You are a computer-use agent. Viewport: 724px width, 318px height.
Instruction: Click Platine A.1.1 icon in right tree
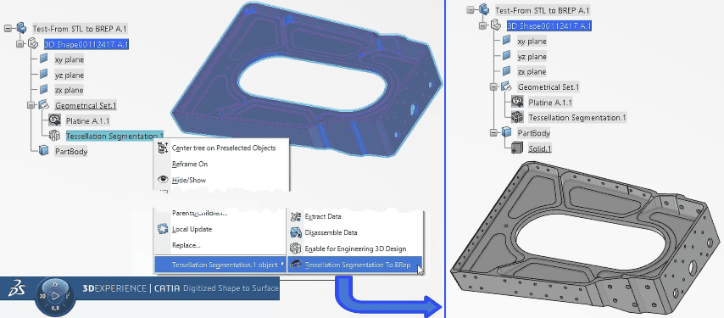(x=517, y=102)
